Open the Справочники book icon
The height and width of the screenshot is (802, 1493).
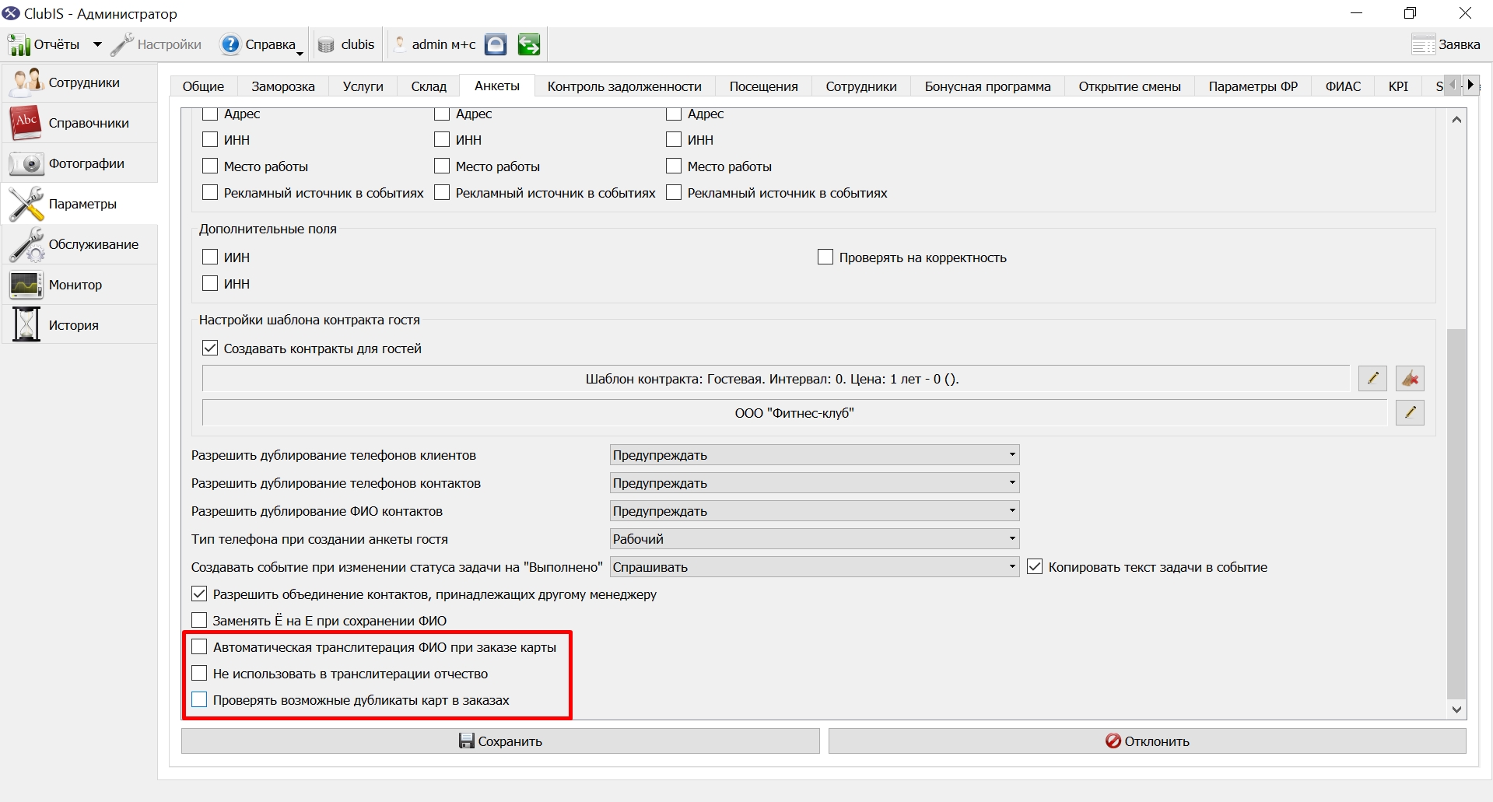click(26, 123)
